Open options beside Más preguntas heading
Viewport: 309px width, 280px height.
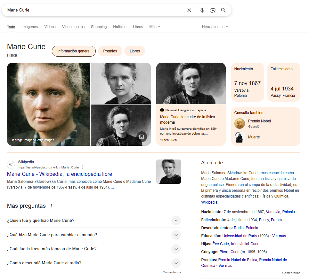pyautogui.click(x=51, y=206)
